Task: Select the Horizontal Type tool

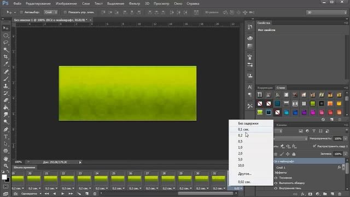Action: pos(6,136)
